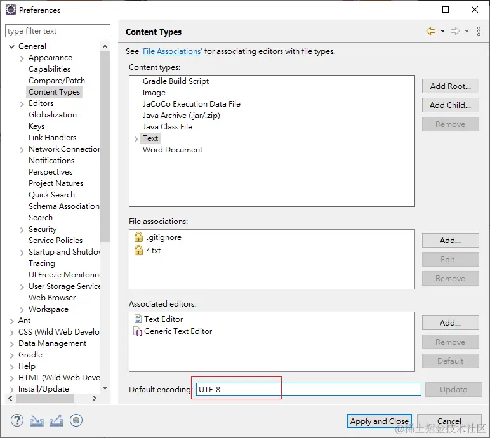Expand the Appearance tree node
The width and height of the screenshot is (490, 438).
(x=22, y=58)
